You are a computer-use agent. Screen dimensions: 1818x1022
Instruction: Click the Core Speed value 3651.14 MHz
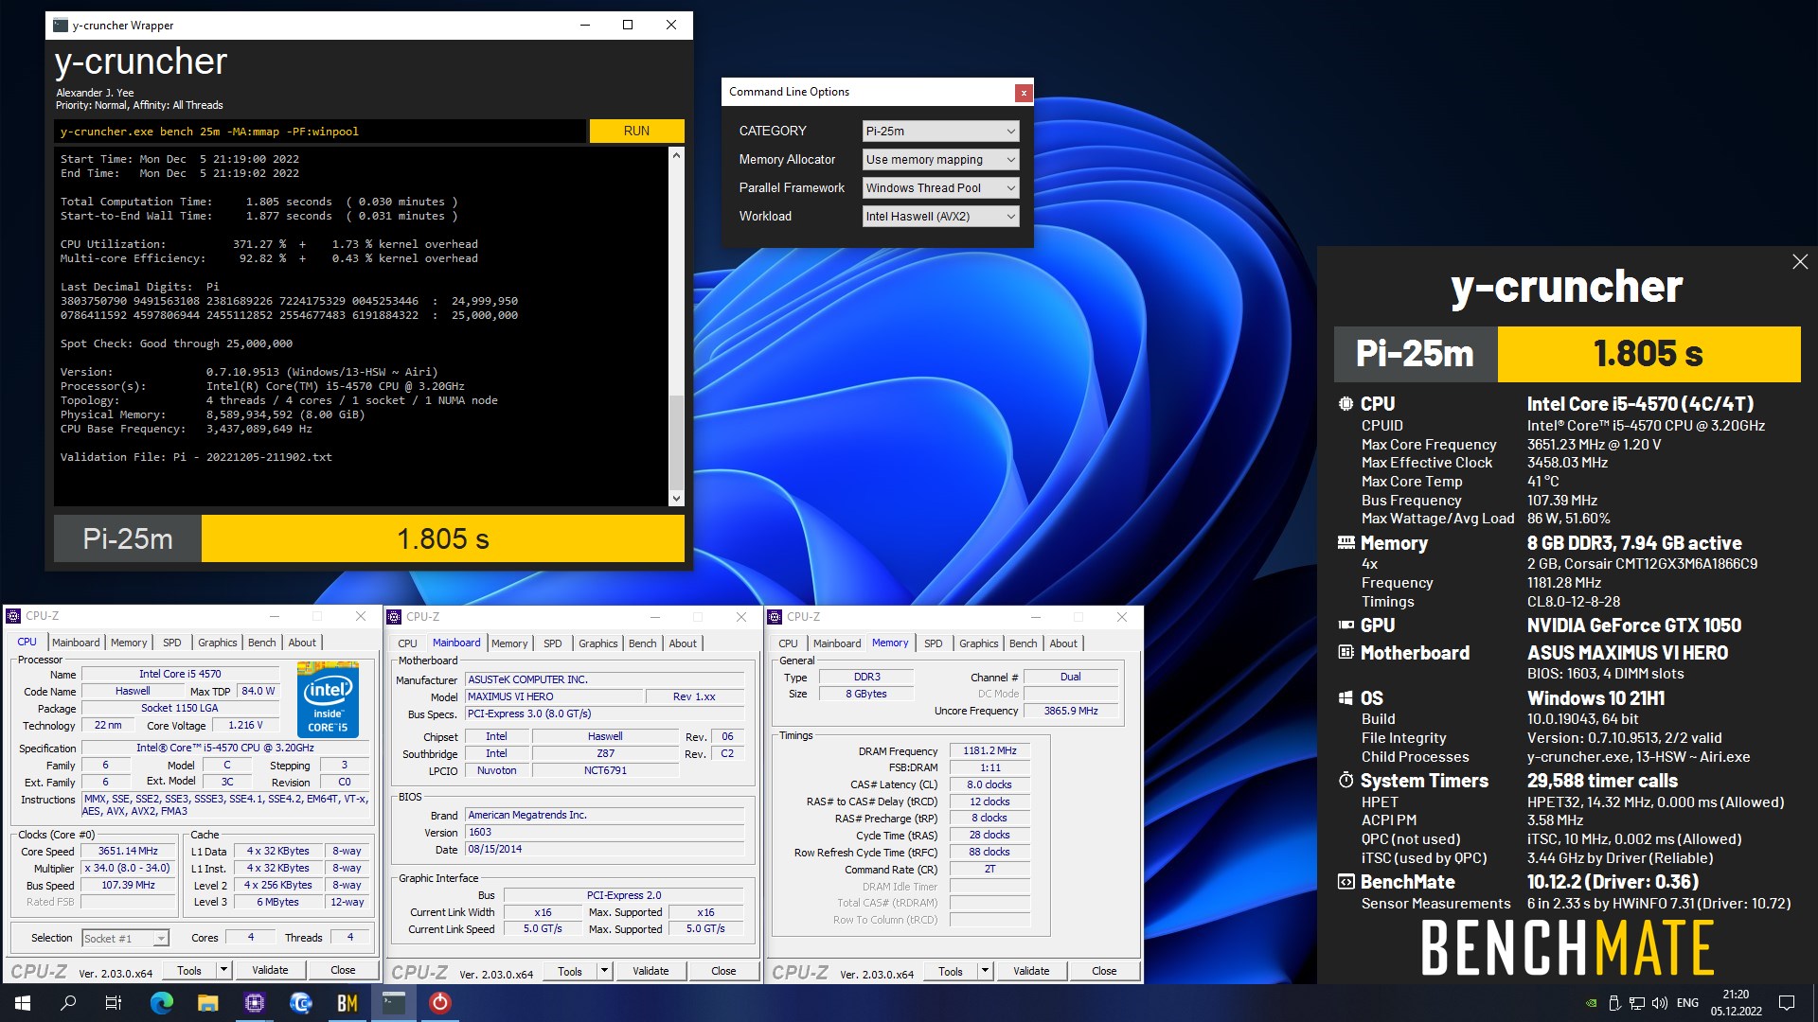pos(128,852)
